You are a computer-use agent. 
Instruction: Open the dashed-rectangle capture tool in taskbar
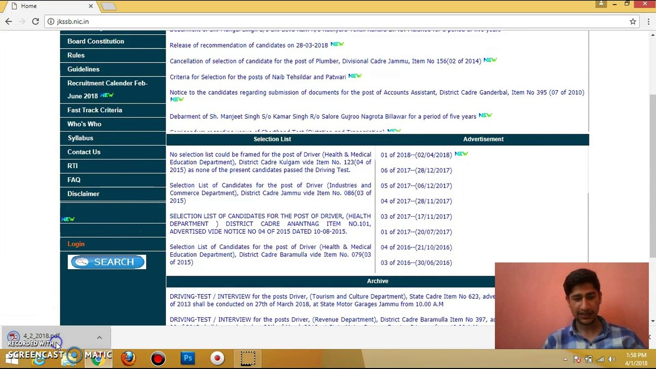click(x=248, y=358)
